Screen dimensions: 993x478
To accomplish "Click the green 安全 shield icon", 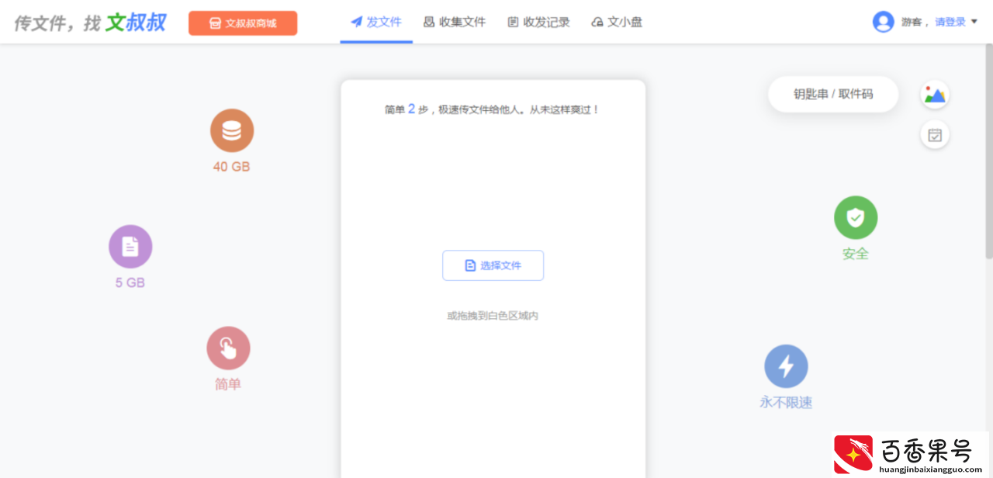I will tap(856, 217).
